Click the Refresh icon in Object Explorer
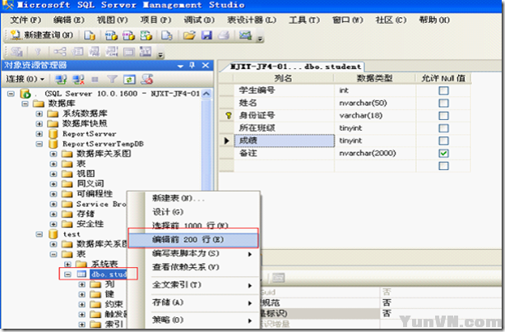 pyautogui.click(x=129, y=79)
